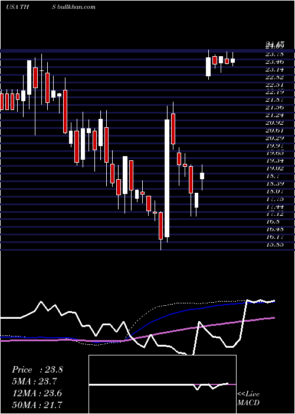
Task: Select the 20.92 price axis label
Action: pos(274,122)
